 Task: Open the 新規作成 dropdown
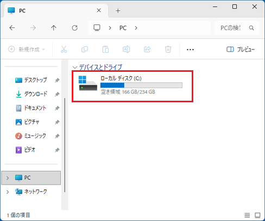pos(27,49)
